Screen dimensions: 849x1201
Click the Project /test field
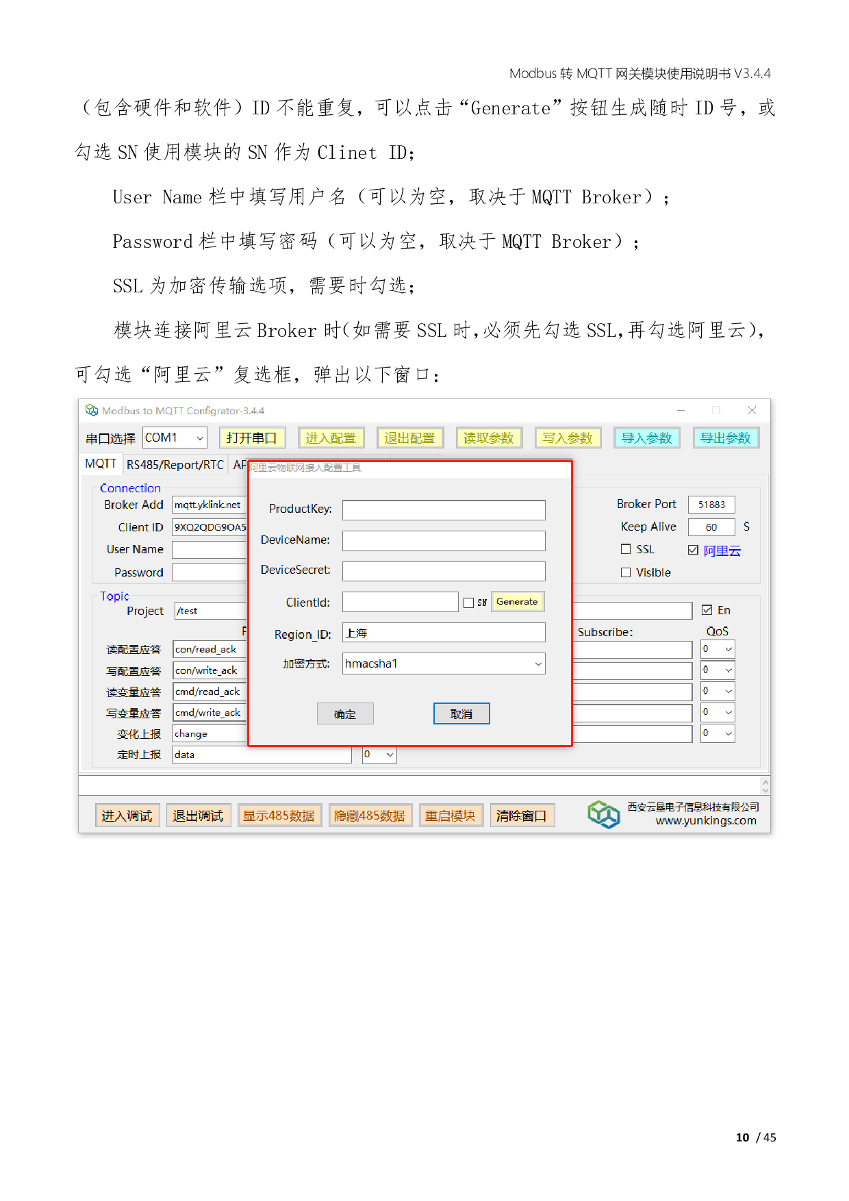pyautogui.click(x=210, y=611)
